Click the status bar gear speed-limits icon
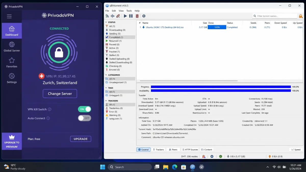 tap(212, 156)
